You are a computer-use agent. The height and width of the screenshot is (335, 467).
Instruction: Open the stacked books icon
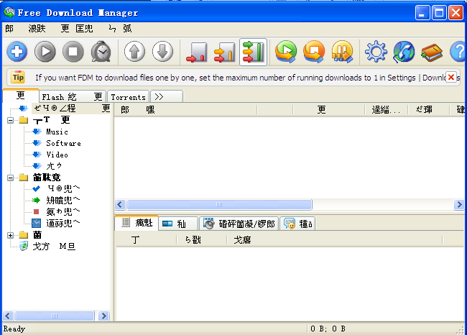tap(432, 52)
